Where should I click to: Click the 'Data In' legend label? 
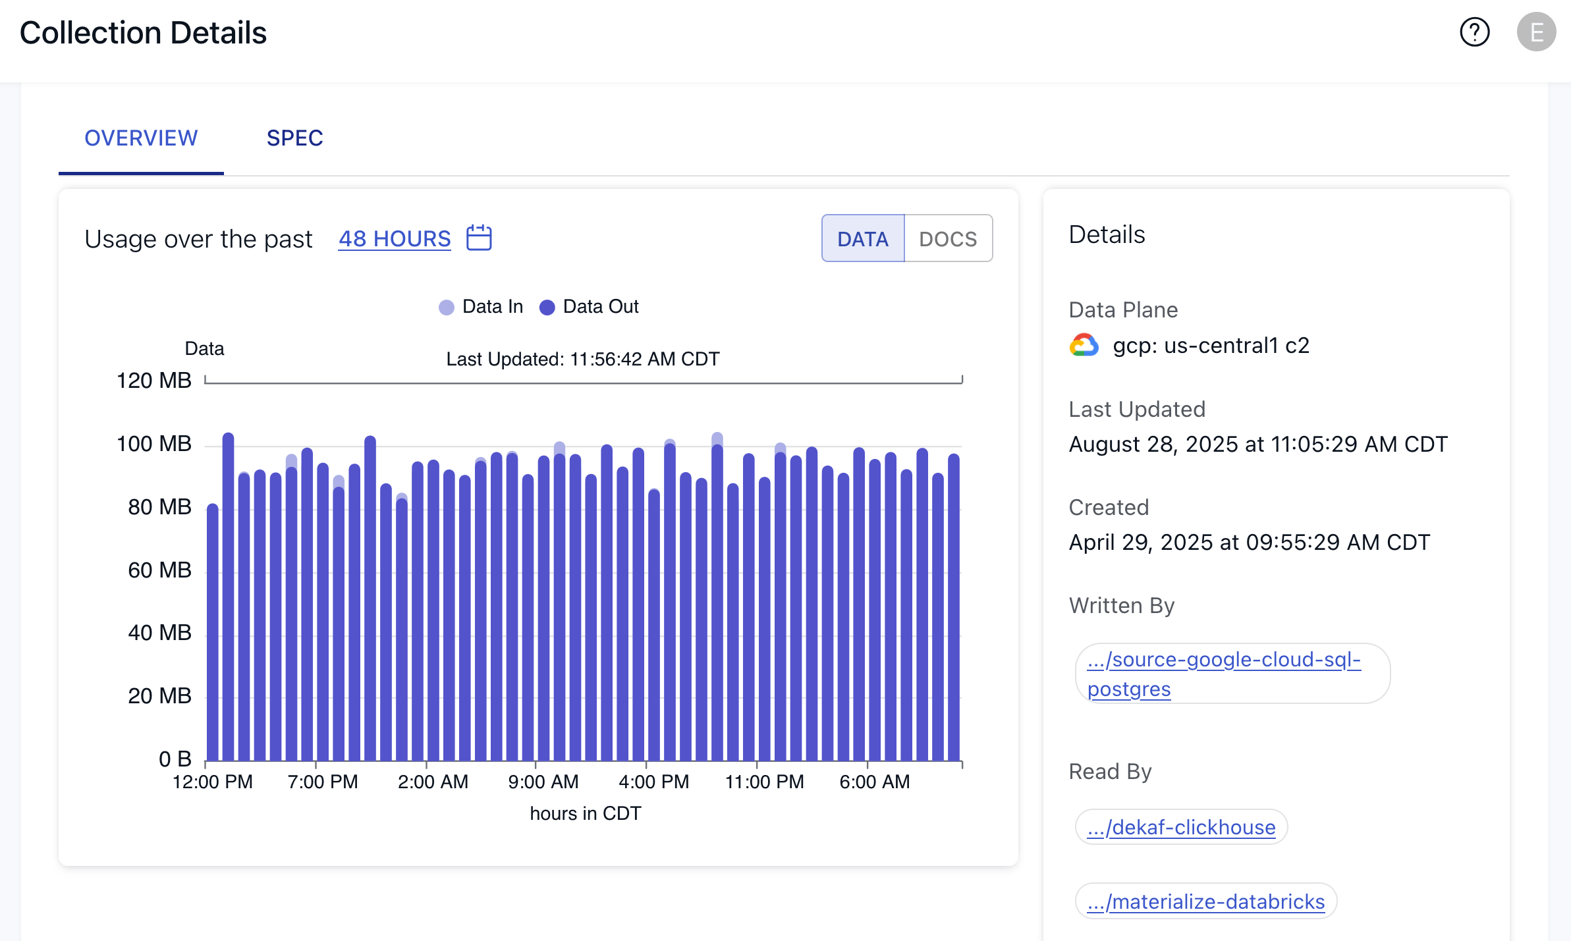click(x=493, y=307)
